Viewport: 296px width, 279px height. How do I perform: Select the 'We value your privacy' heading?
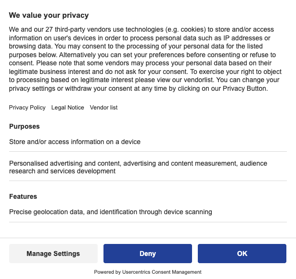click(x=49, y=15)
